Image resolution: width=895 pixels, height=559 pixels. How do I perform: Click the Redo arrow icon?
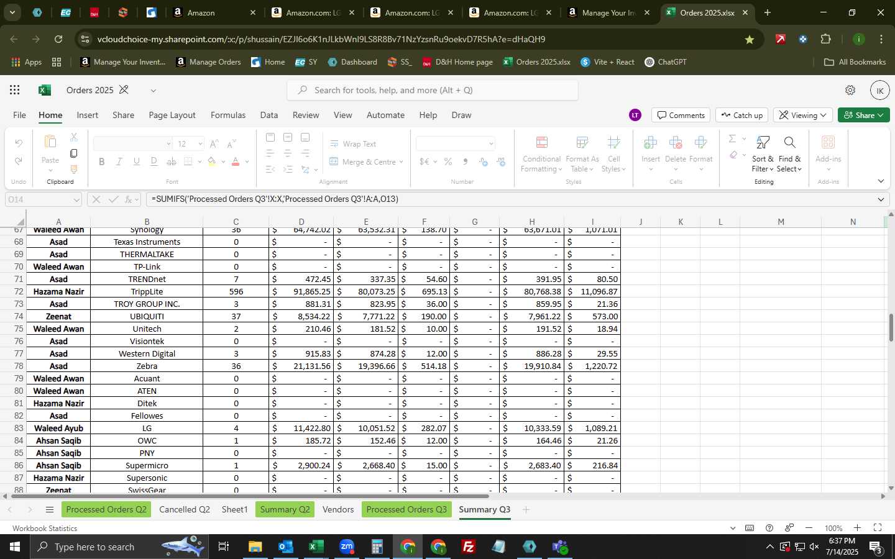19,161
